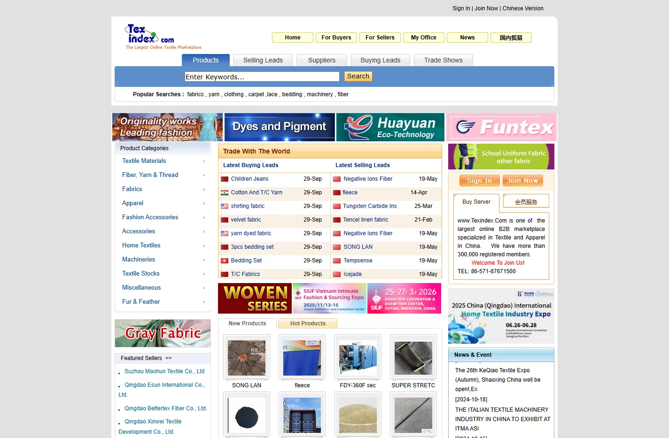Image resolution: width=669 pixels, height=438 pixels.
Task: Open SIUF Shenzhen 2026 banner
Action: tap(404, 299)
